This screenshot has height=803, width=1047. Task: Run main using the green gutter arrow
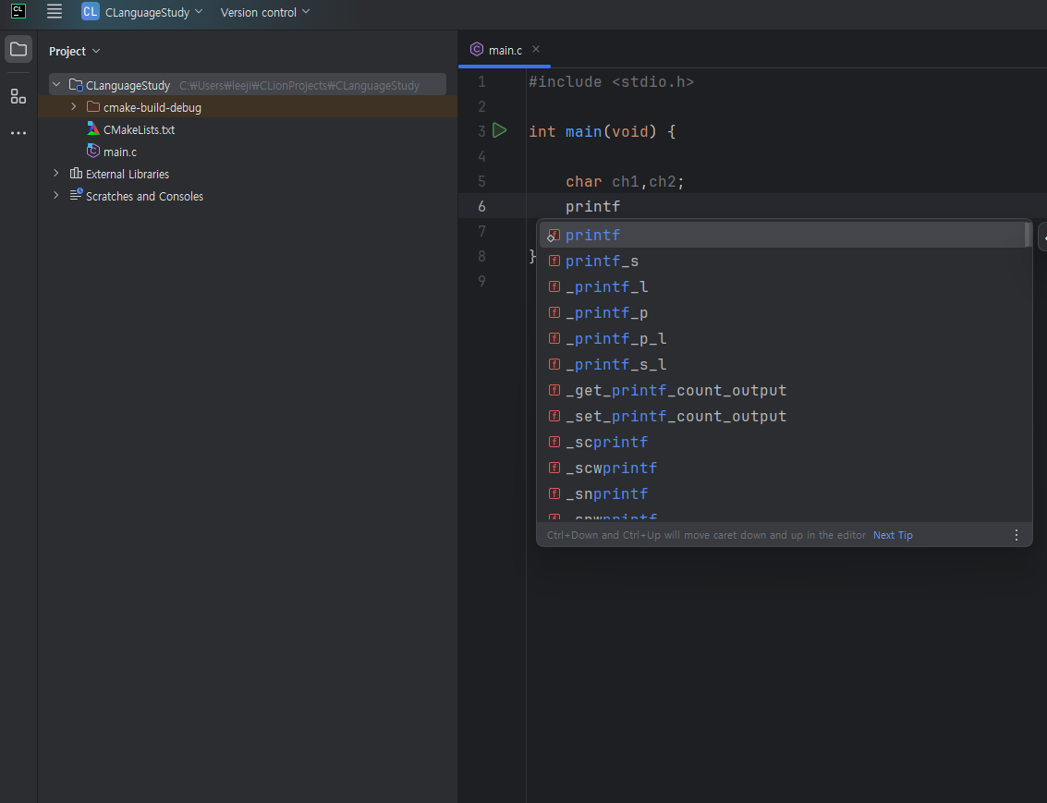pos(499,131)
